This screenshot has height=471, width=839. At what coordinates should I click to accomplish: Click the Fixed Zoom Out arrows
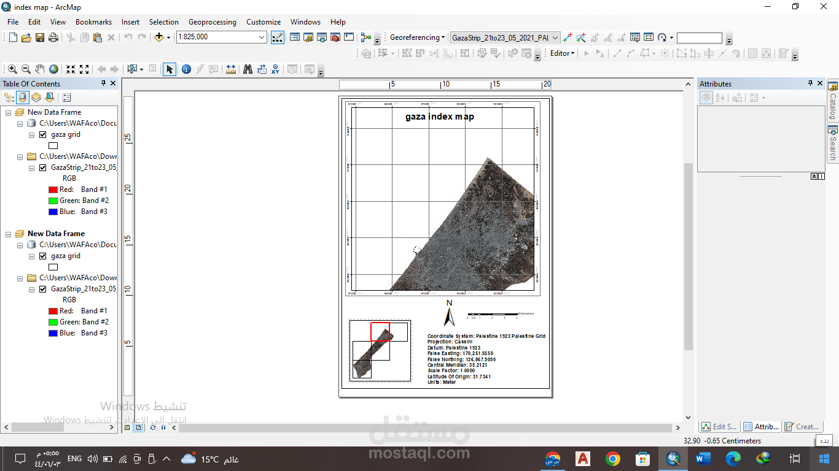pos(84,69)
